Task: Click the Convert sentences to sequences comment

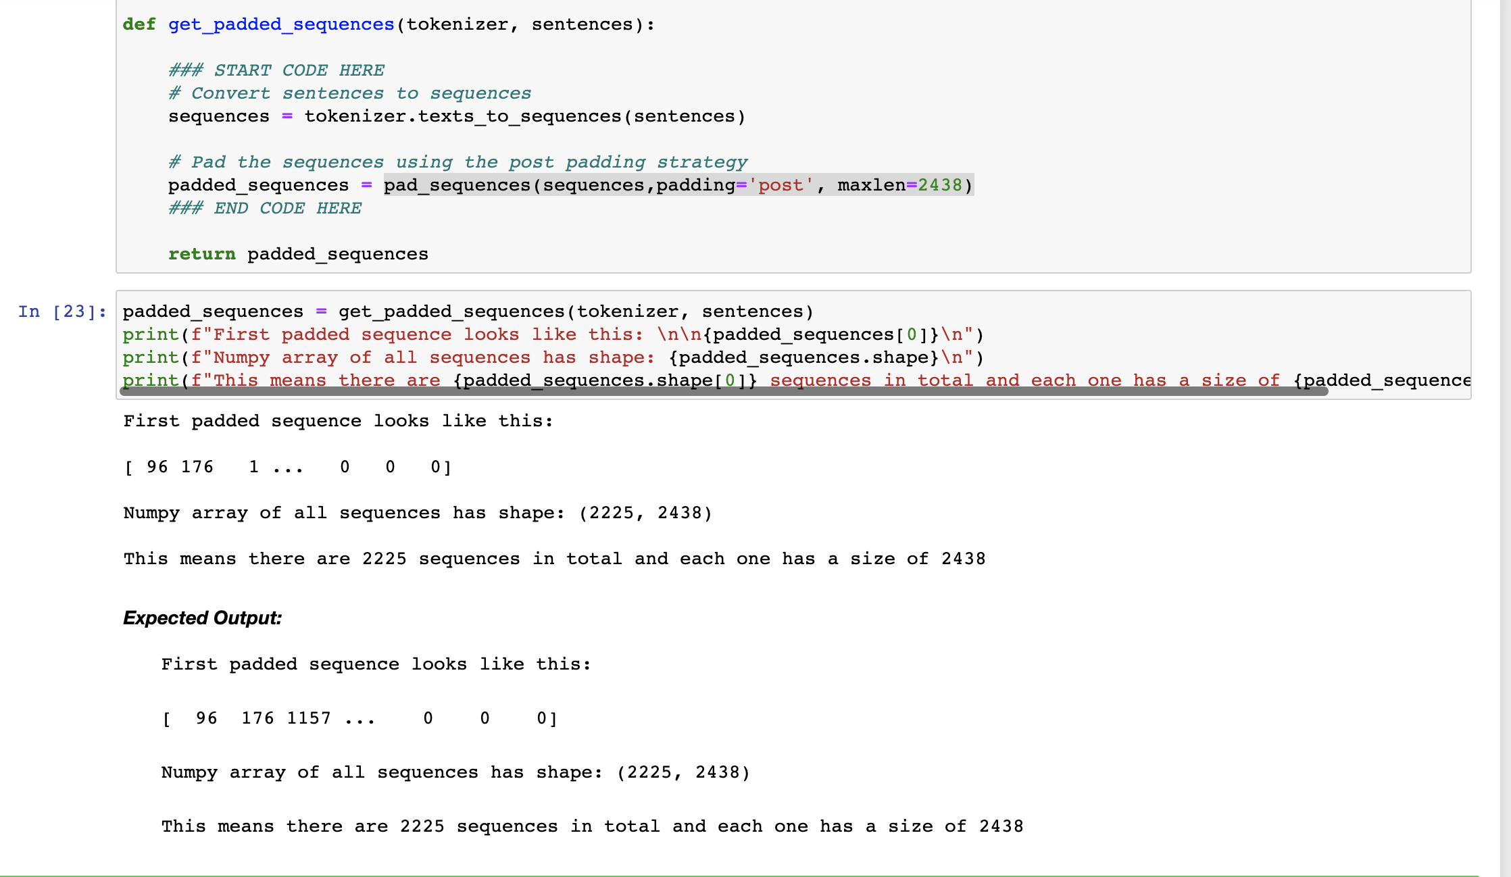Action: coord(349,93)
